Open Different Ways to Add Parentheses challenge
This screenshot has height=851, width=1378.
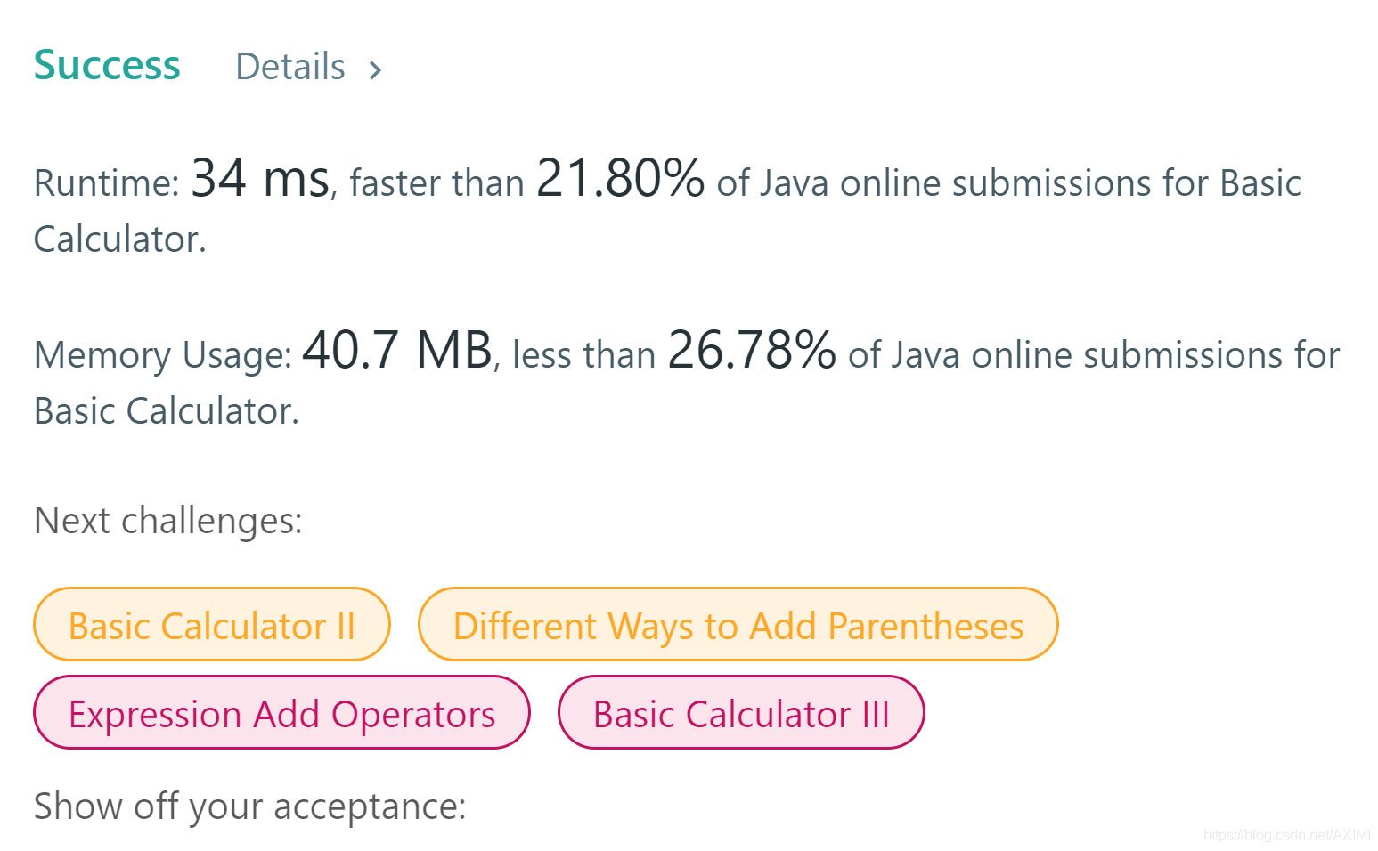pyautogui.click(x=738, y=625)
